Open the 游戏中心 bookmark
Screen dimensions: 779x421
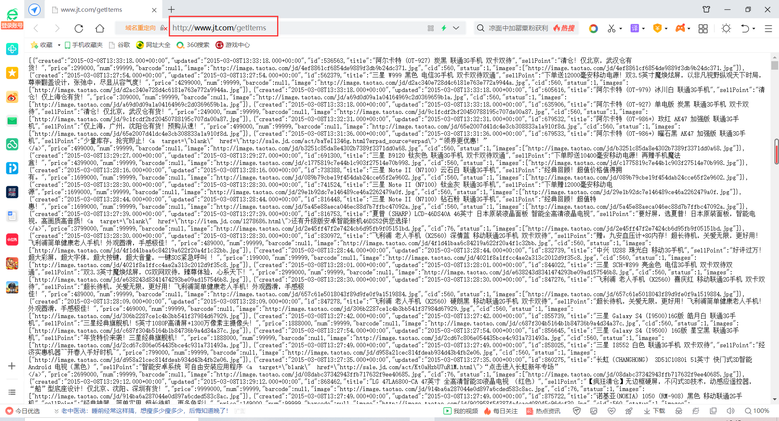(233, 45)
